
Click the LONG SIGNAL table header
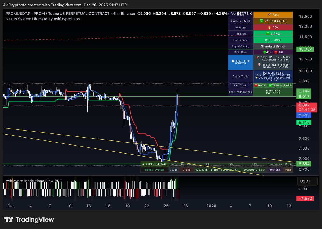(x=154, y=164)
